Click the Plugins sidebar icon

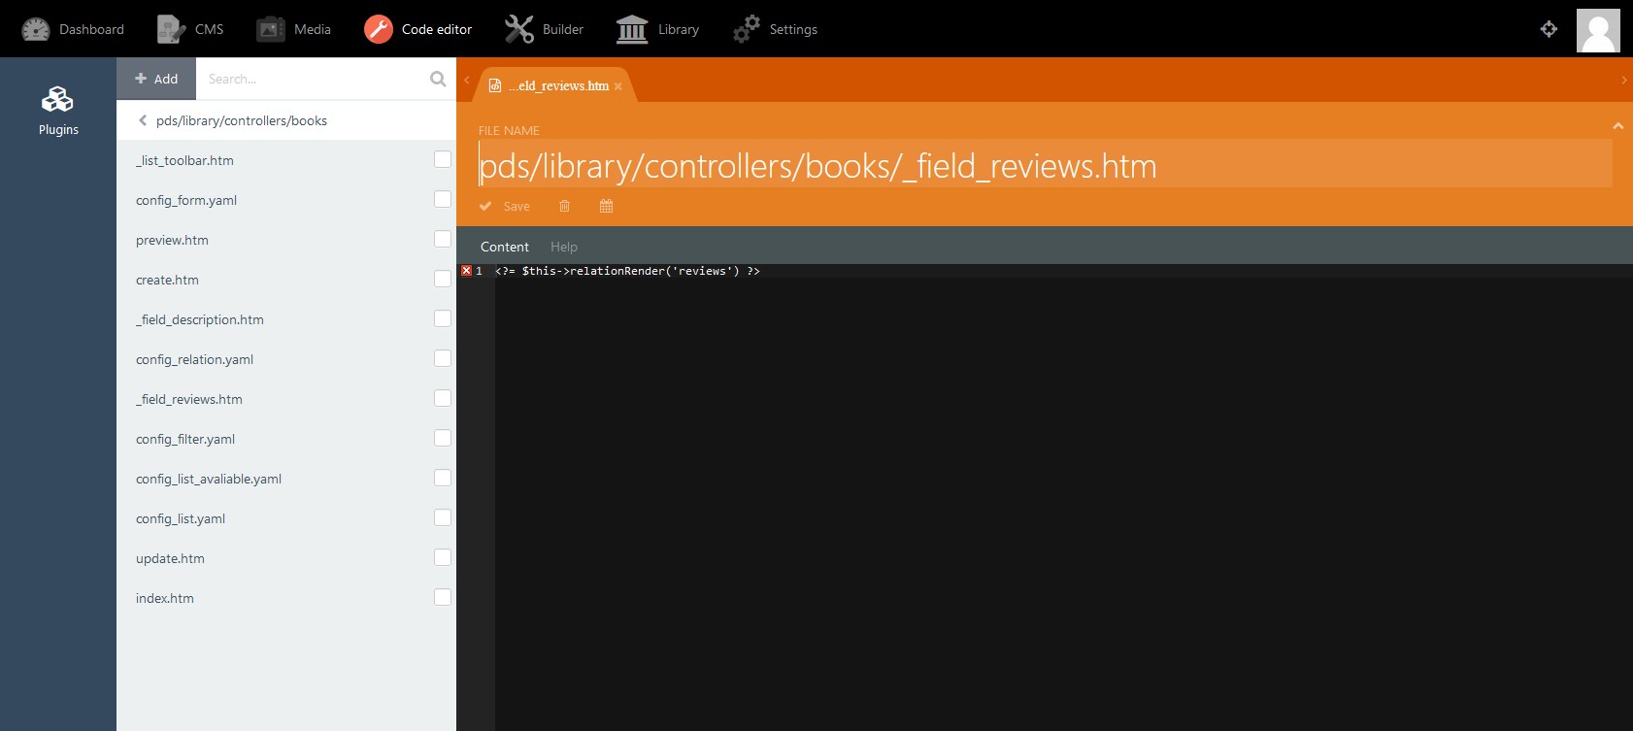(58, 110)
